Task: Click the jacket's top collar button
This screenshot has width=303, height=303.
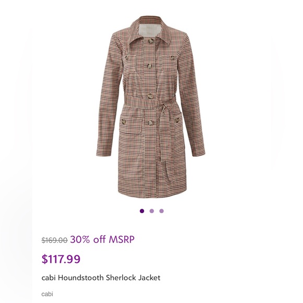Action: pos(151,41)
